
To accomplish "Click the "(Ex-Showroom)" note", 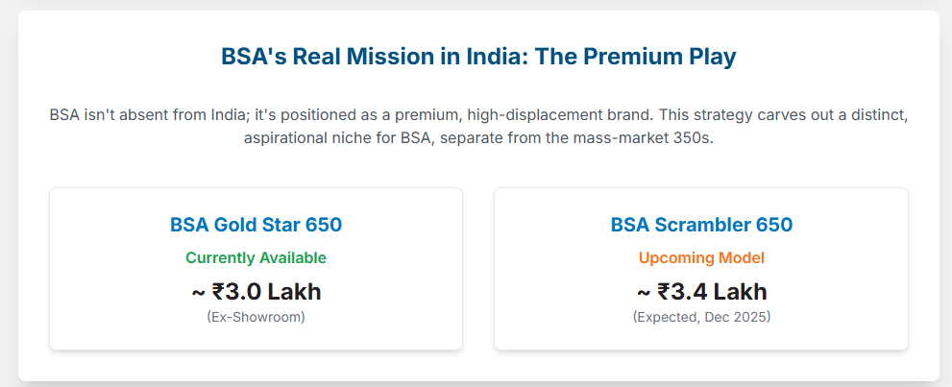I will pos(256,316).
